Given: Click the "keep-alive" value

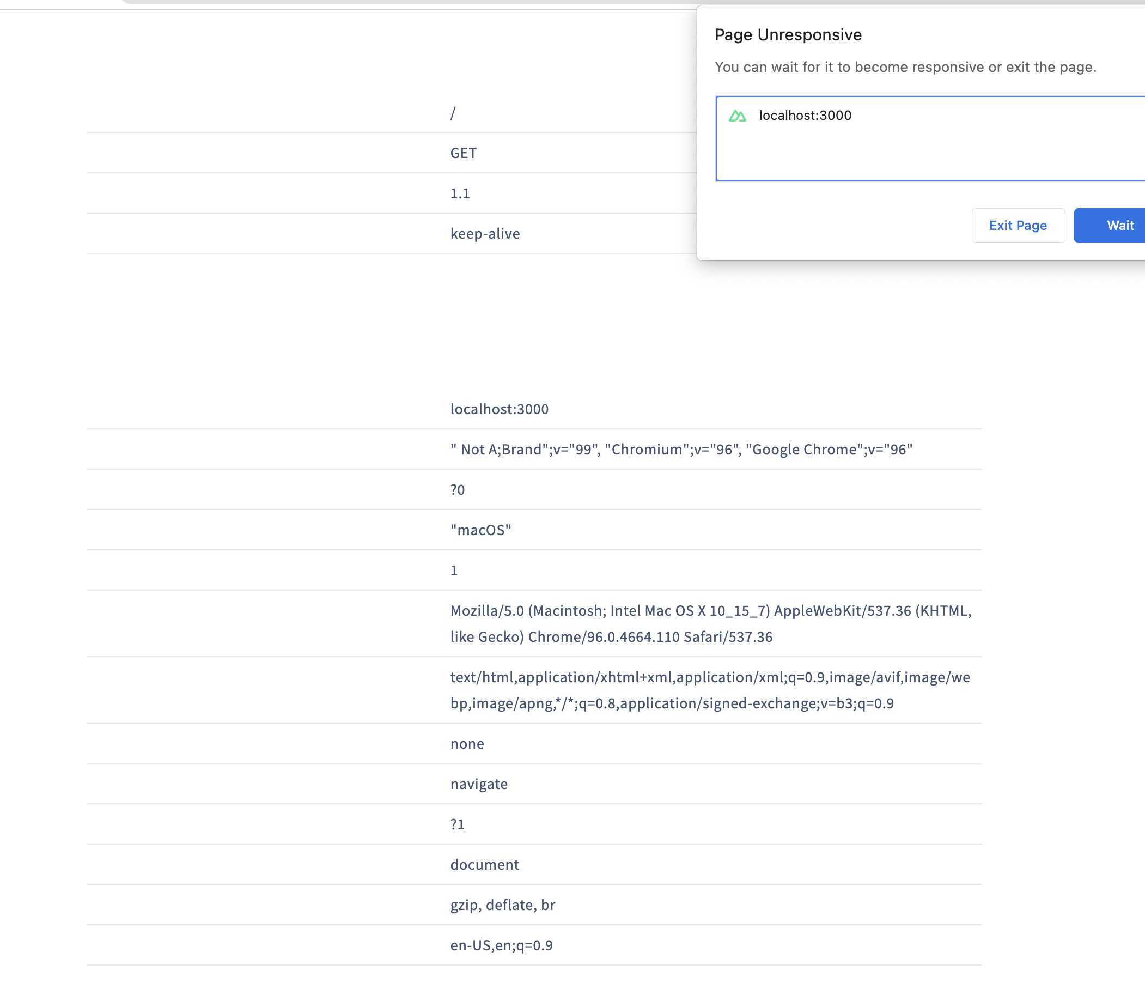Looking at the screenshot, I should coord(485,234).
